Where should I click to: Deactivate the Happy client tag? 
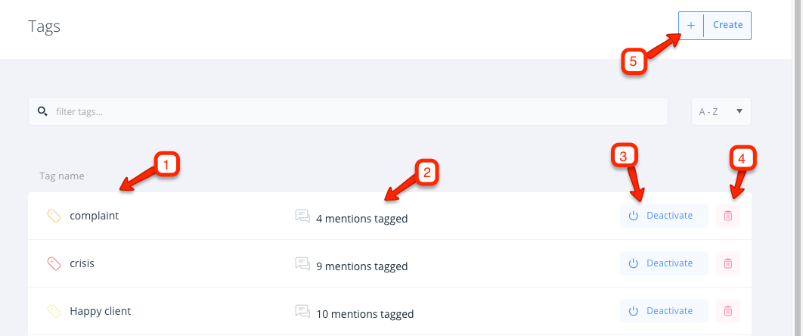click(x=664, y=311)
